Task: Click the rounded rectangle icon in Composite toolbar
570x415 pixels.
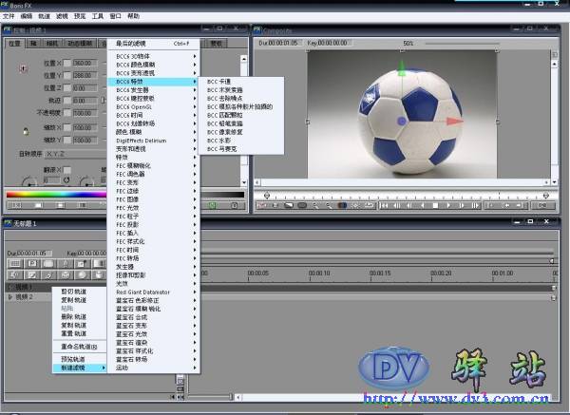Action: 302,206
